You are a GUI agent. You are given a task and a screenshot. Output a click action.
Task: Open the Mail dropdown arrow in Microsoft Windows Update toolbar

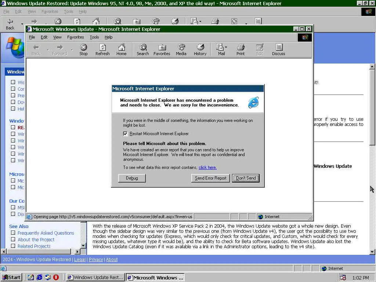pos(226,47)
